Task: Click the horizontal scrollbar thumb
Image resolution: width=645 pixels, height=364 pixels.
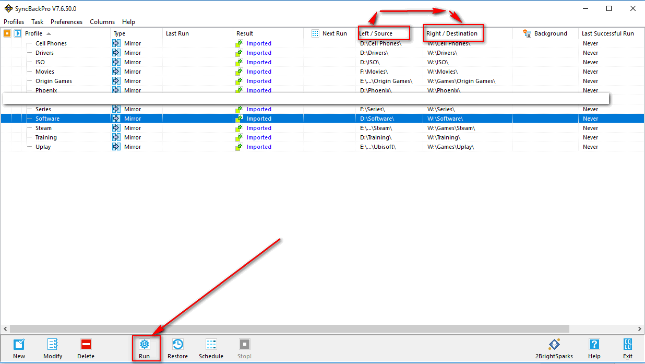Action: coord(289,329)
